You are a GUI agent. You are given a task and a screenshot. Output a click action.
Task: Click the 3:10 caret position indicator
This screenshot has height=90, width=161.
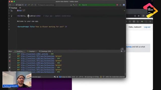click(73, 77)
